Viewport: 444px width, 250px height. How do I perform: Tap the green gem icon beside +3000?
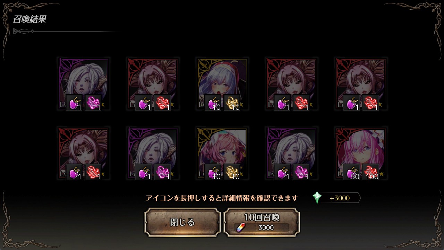317,198
